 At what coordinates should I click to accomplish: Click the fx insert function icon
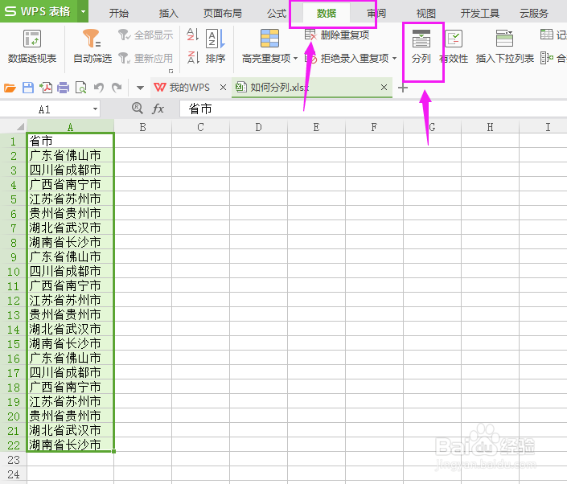[x=158, y=109]
